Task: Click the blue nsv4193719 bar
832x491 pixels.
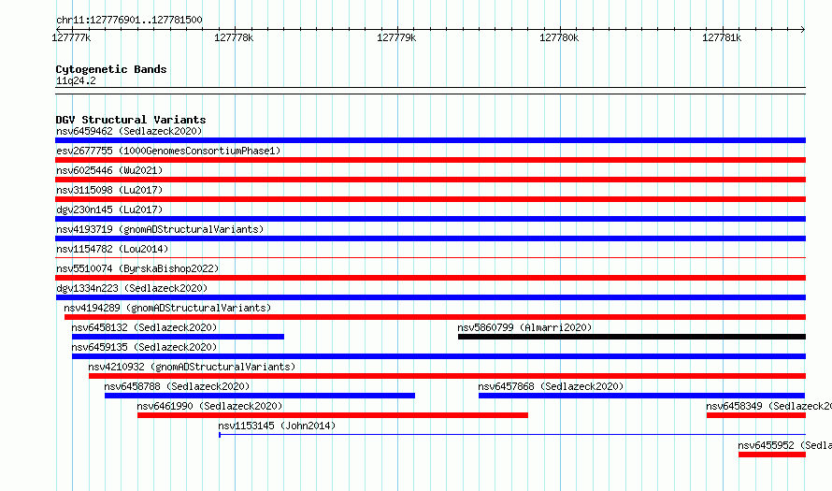Action: point(430,238)
